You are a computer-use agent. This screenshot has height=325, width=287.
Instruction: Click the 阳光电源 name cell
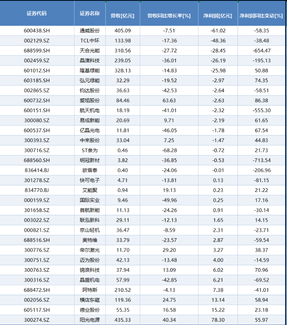tap(90, 320)
